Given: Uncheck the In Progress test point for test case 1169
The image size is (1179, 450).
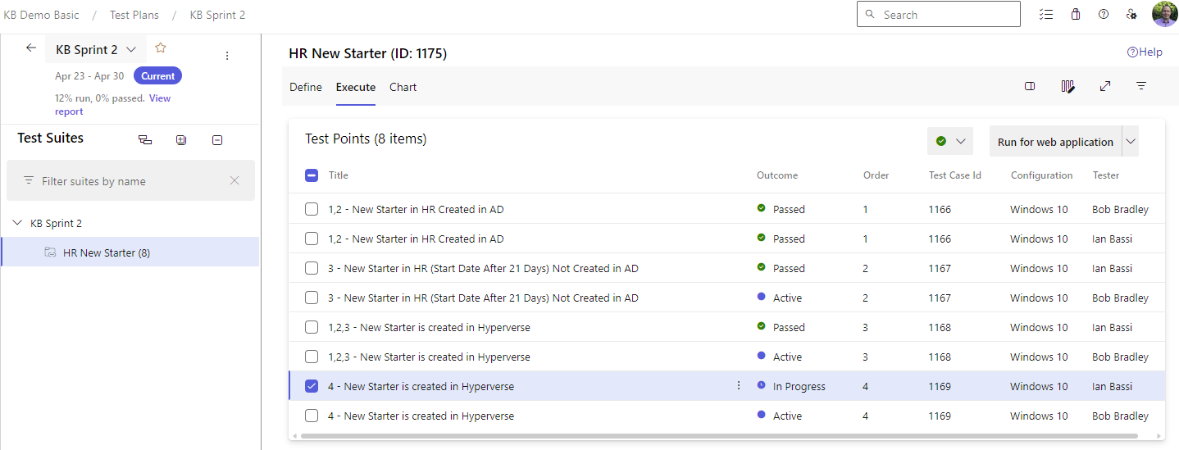Looking at the screenshot, I should click(312, 386).
